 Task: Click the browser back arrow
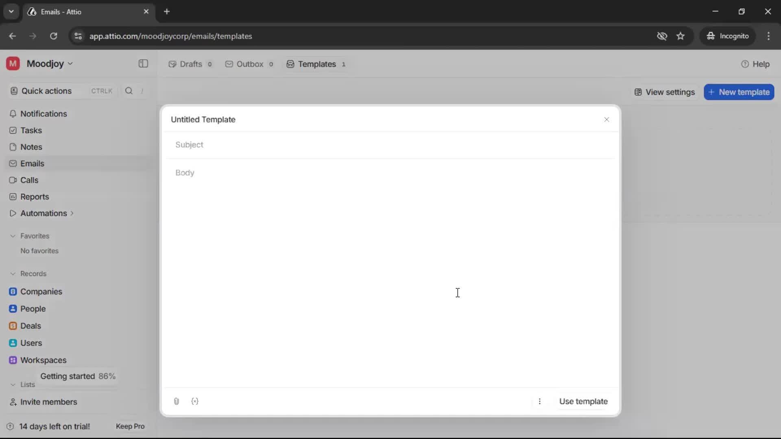click(x=13, y=36)
